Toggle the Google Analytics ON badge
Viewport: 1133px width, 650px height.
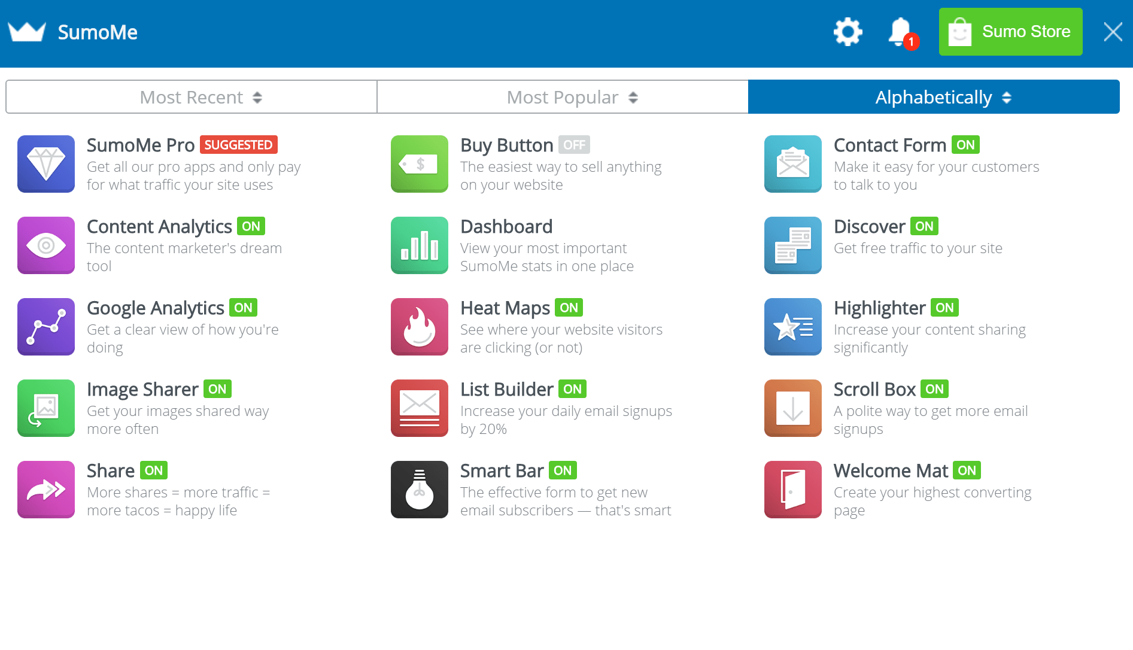[x=243, y=308]
